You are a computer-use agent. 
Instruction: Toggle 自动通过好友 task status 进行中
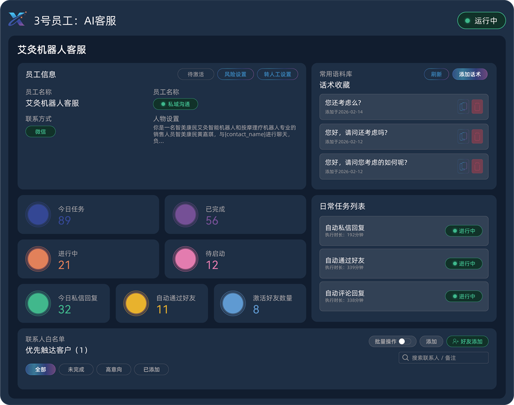(x=464, y=264)
